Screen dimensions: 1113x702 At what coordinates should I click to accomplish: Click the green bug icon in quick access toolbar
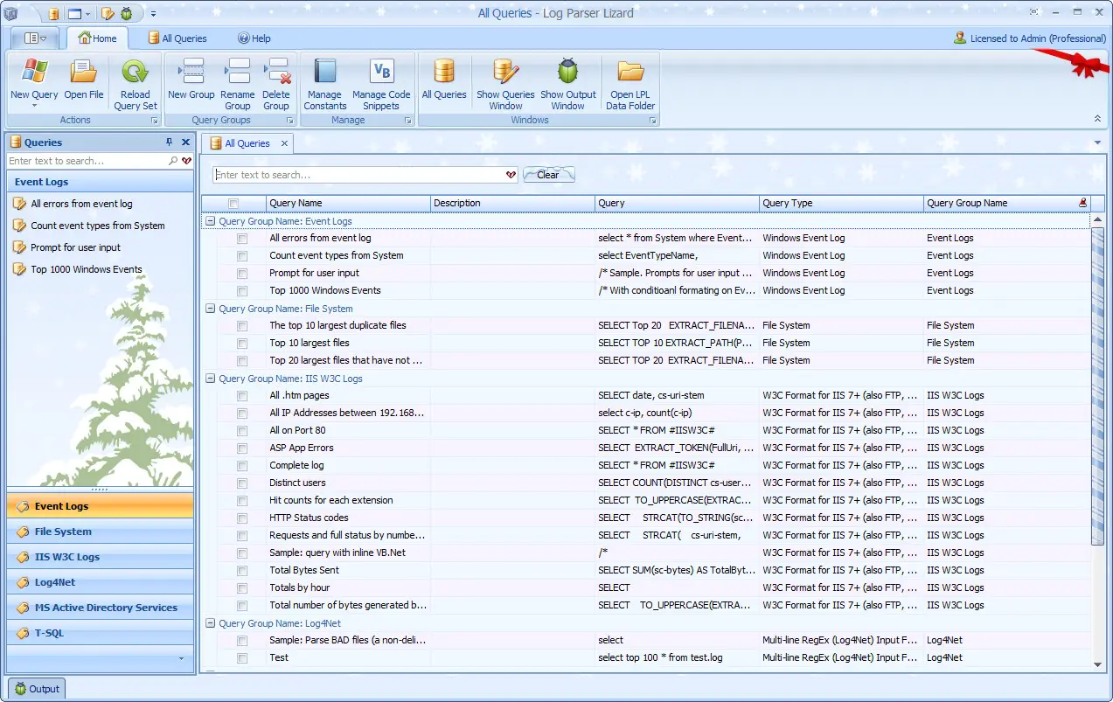127,13
